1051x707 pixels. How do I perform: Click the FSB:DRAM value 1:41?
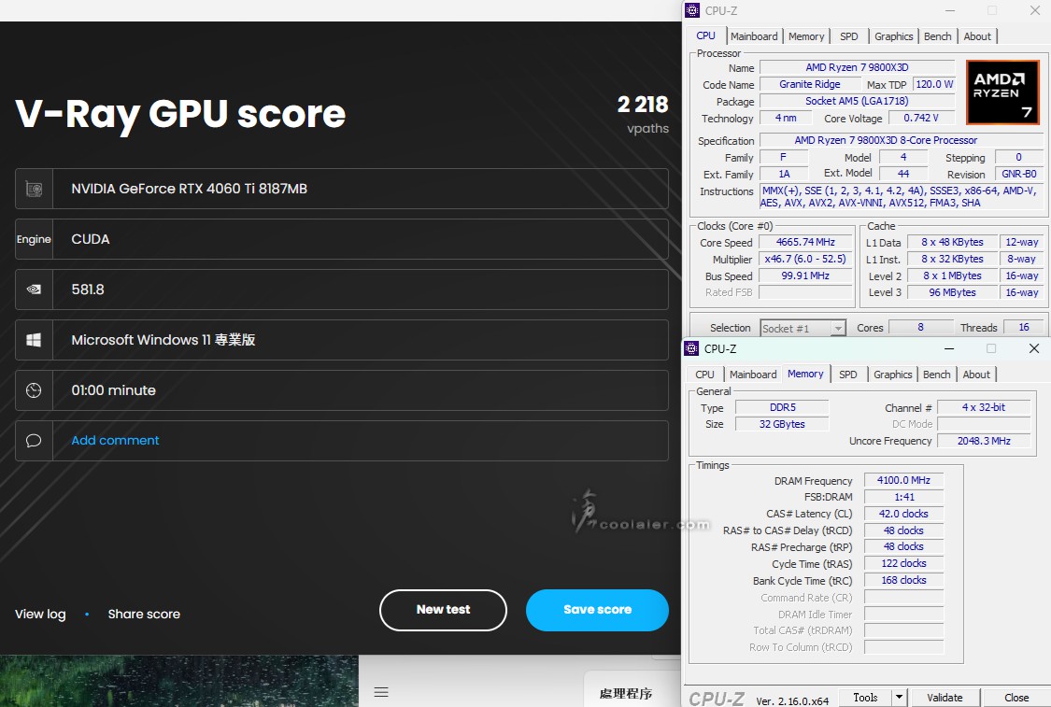[903, 497]
